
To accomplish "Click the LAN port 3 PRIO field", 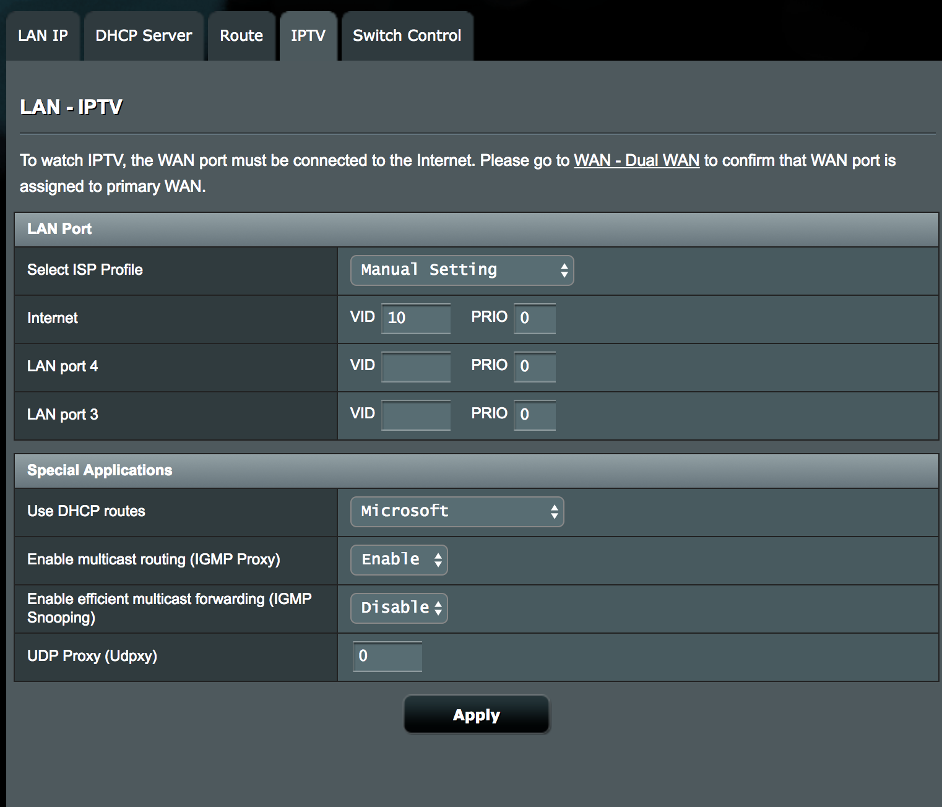I will tap(535, 415).
